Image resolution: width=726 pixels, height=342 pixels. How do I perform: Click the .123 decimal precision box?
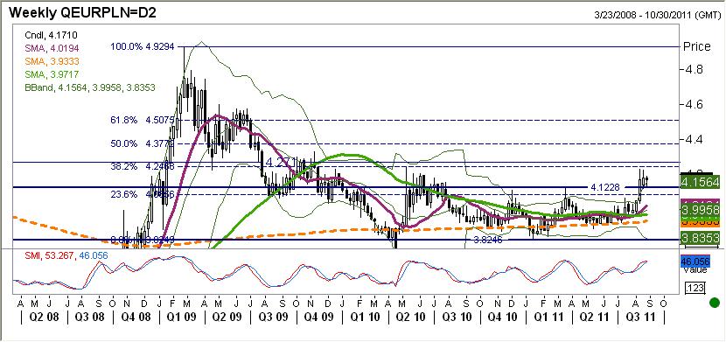pos(695,289)
